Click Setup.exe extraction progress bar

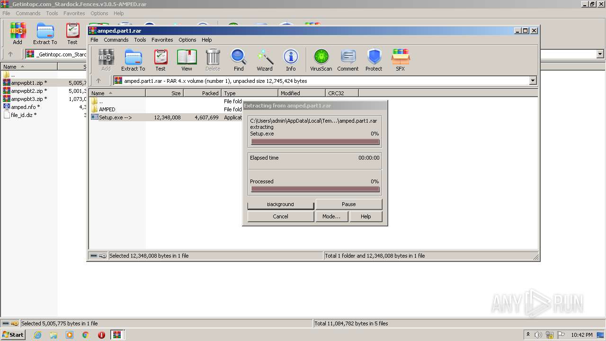pos(315,142)
